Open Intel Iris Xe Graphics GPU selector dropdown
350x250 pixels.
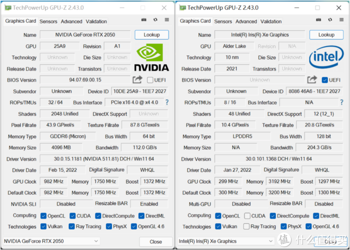click(x=226, y=241)
